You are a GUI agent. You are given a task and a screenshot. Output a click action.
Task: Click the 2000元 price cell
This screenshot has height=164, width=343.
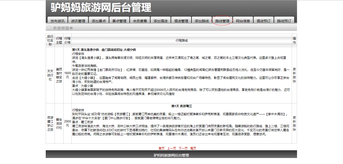pyautogui.click(x=67, y=123)
